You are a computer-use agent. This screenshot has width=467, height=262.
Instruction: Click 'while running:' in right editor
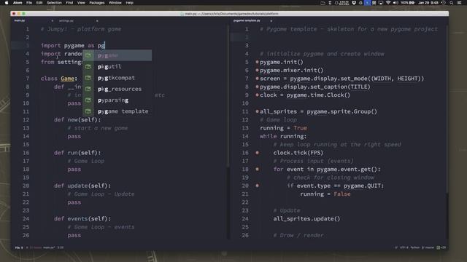(x=283, y=136)
